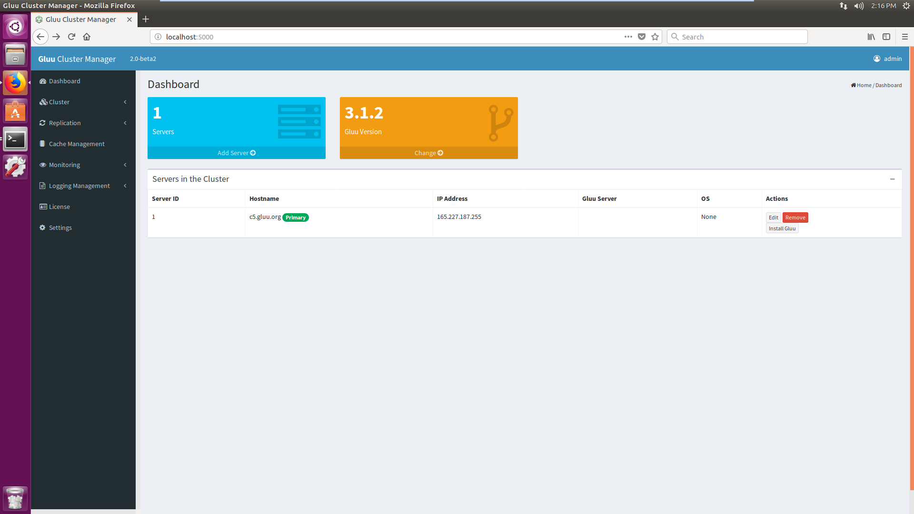Reload the page with the refresh icon
Image resolution: width=914 pixels, height=514 pixels.
71,37
